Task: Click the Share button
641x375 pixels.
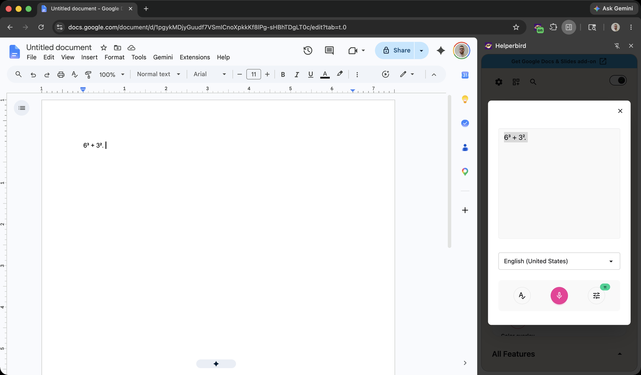Action: 395,51
